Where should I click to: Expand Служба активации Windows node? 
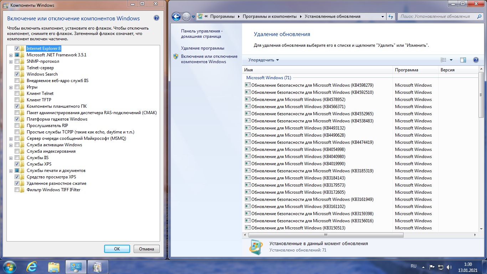pos(11,145)
